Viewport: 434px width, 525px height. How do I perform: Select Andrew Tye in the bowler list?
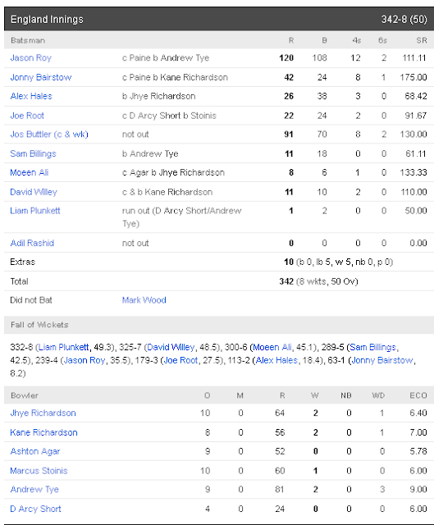coord(34,490)
